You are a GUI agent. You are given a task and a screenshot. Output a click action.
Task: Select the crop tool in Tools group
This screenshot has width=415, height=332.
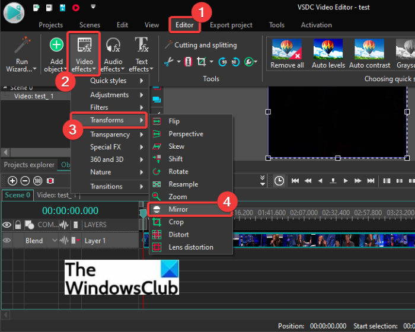[201, 62]
